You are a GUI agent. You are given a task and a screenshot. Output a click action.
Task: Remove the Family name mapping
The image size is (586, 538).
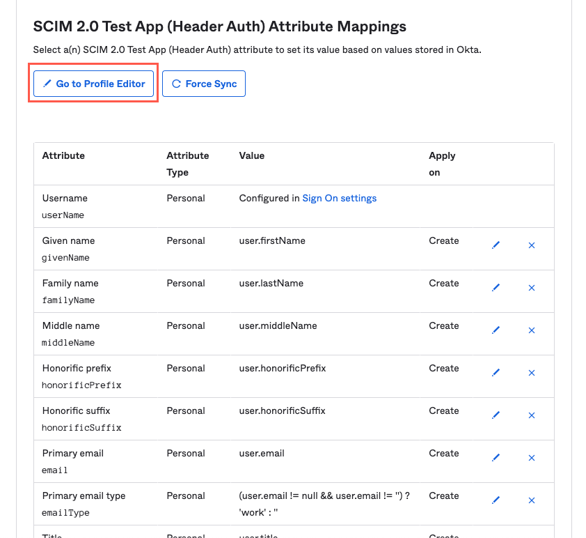click(532, 288)
